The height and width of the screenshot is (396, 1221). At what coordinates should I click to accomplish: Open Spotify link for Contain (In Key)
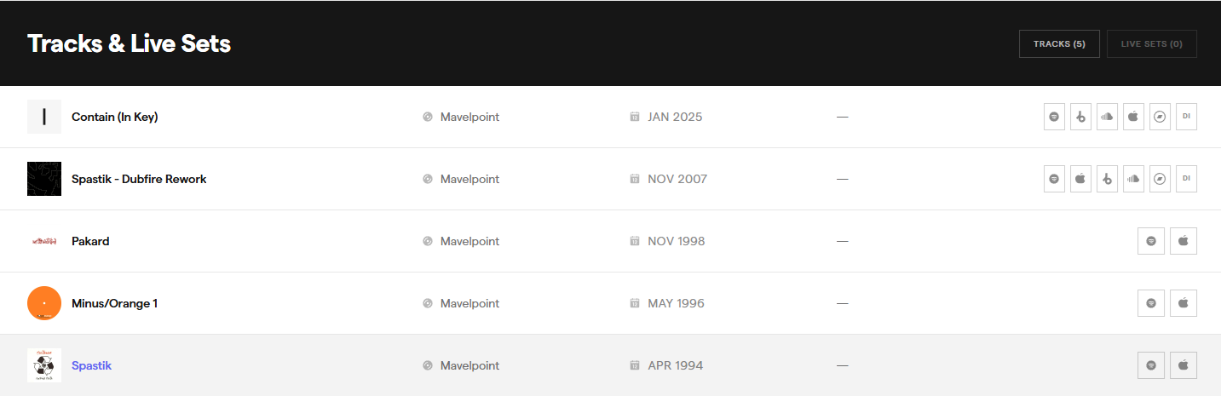point(1054,117)
